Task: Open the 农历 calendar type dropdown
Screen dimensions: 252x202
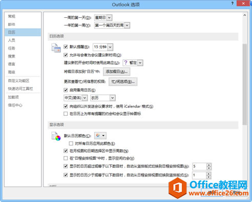Action: 103,98
